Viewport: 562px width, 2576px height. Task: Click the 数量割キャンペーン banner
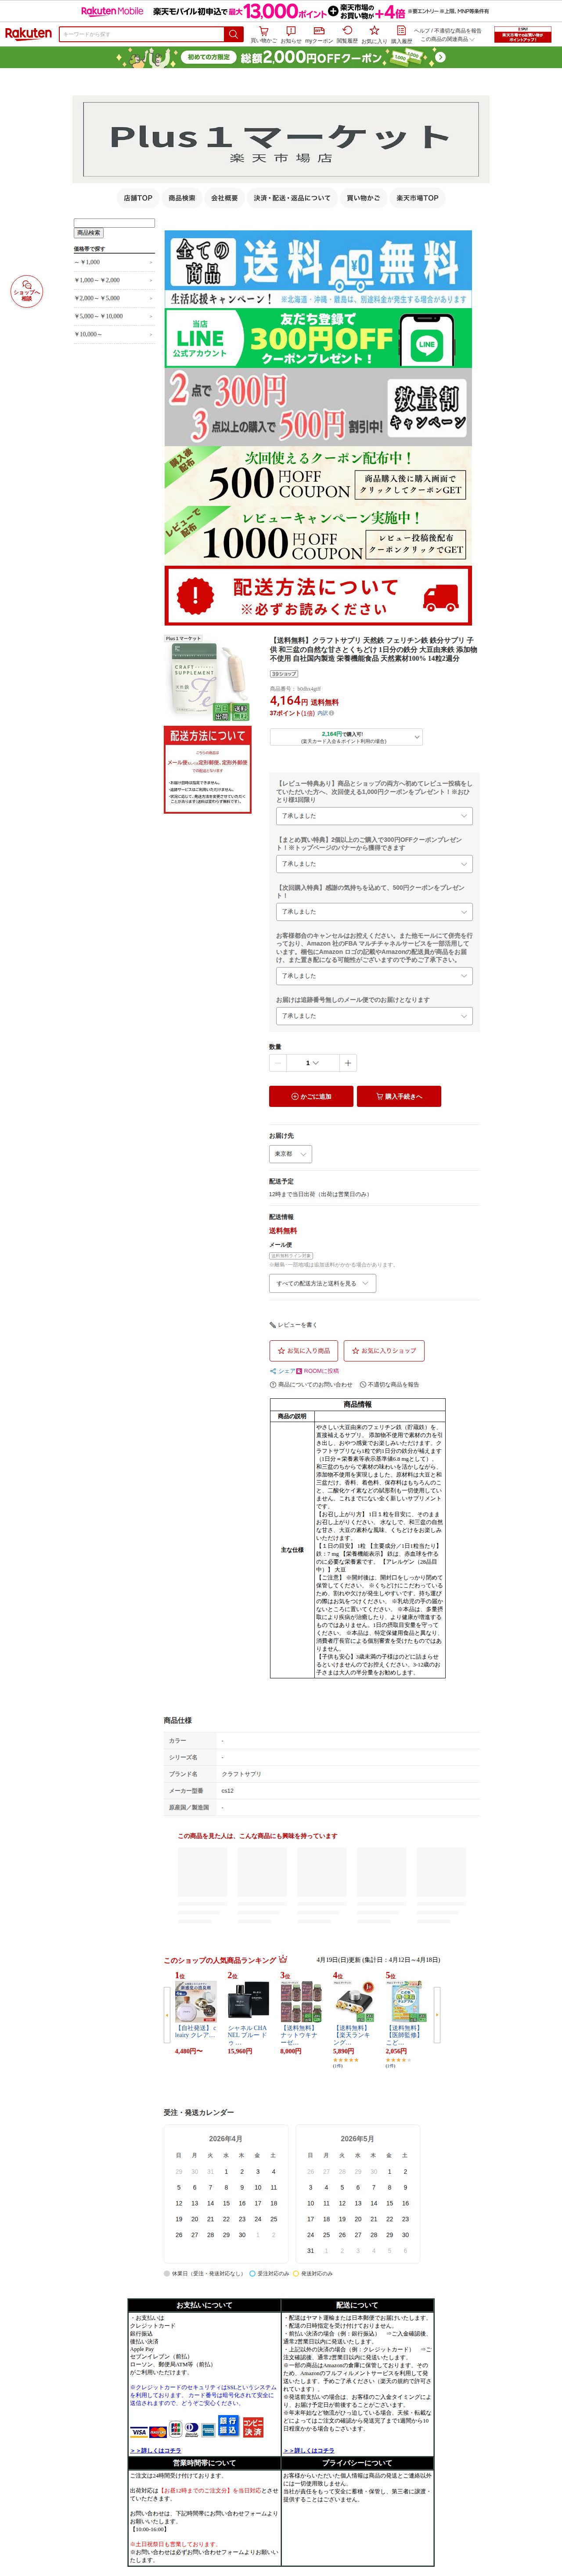(x=318, y=406)
